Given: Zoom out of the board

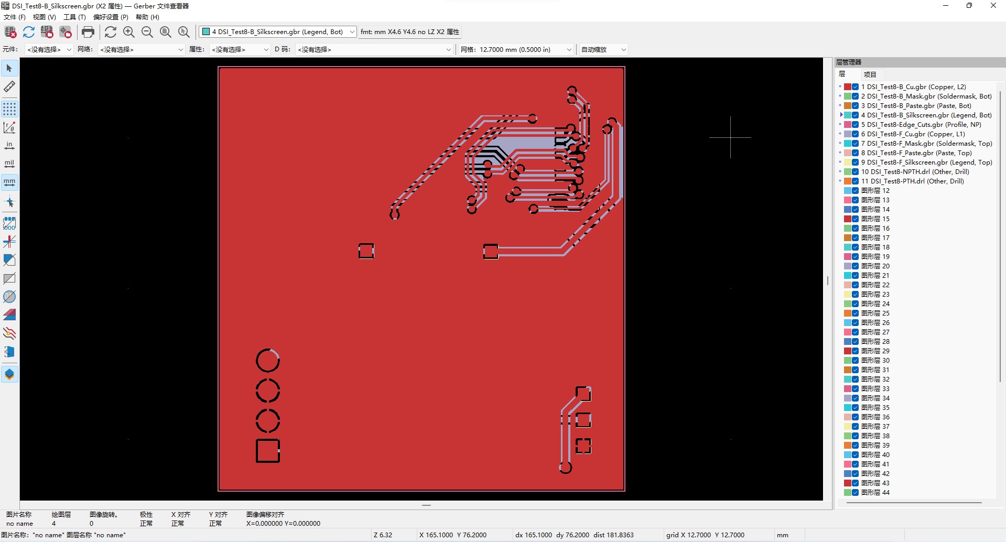Looking at the screenshot, I should tap(147, 32).
